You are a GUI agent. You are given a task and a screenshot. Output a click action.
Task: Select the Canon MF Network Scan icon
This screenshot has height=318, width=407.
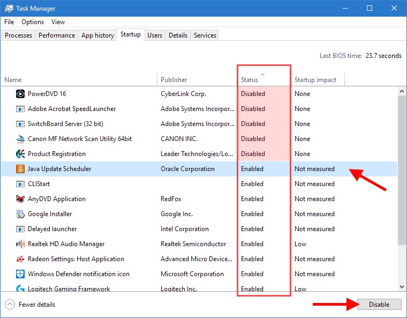click(20, 139)
